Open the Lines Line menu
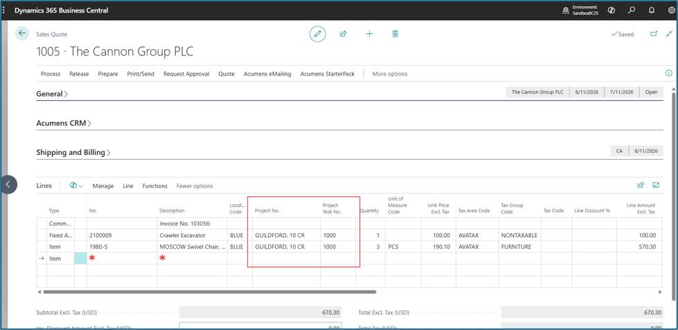 [x=128, y=185]
